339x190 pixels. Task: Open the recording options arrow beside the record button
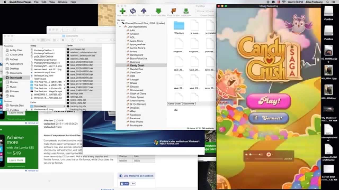pyautogui.click(x=273, y=154)
